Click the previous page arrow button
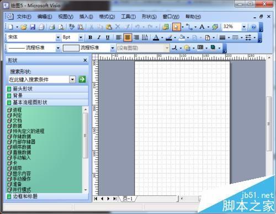Image resolution: width=276 pixels, height=214 pixels. pos(102,199)
